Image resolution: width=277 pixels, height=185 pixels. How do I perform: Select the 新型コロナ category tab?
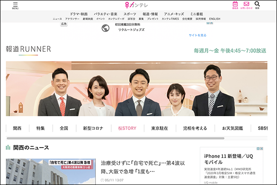click(93, 128)
